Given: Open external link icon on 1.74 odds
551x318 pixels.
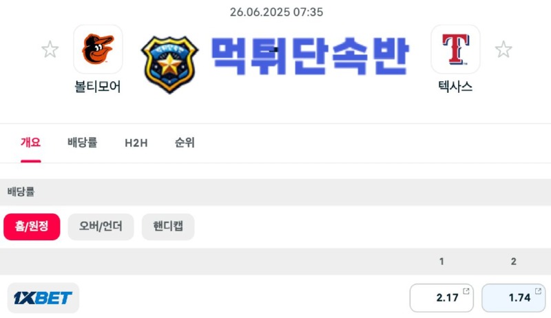Looking at the screenshot, I should 538,291.
